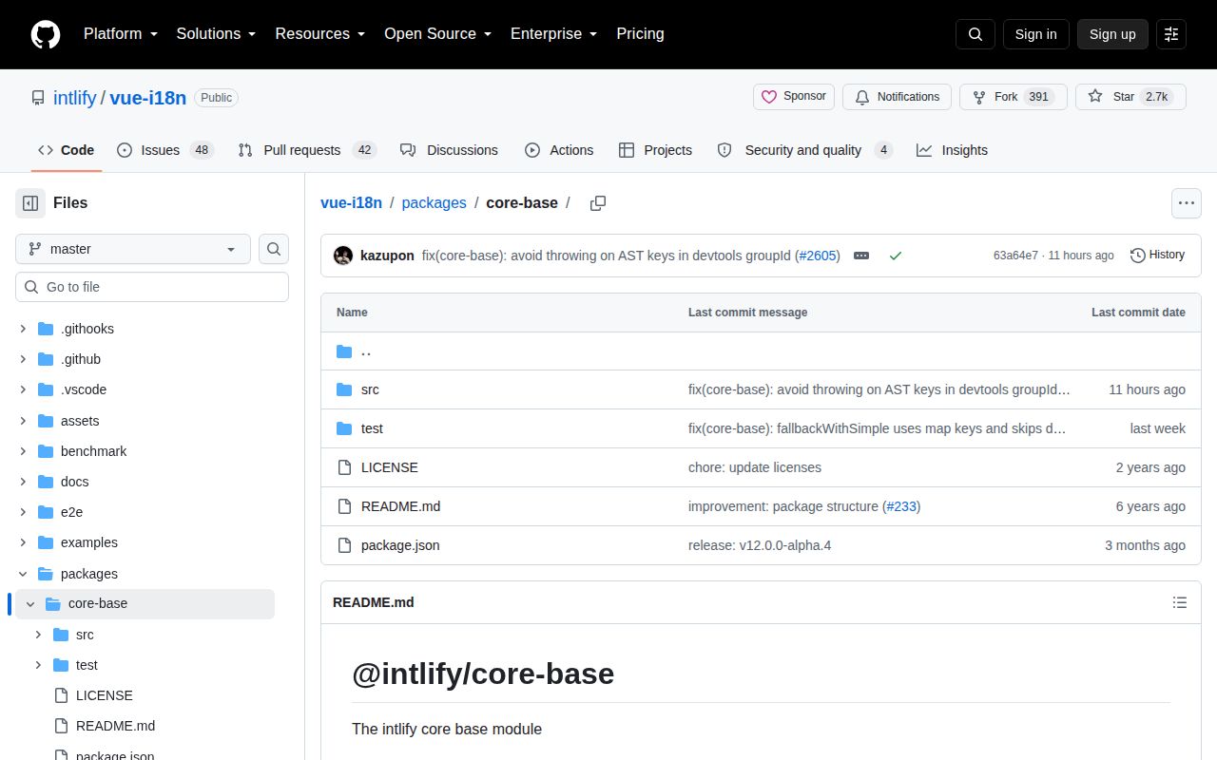Open src folder in file table
This screenshot has width=1217, height=760.
tap(370, 389)
